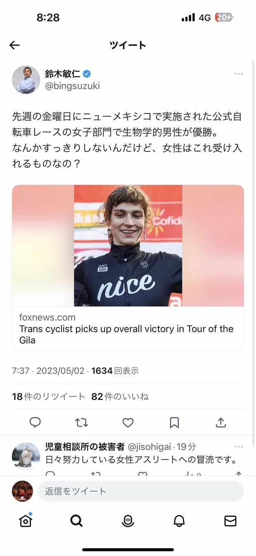Open the Spaces microphone tab
Viewport: 256px width, 556px height.
128,521
